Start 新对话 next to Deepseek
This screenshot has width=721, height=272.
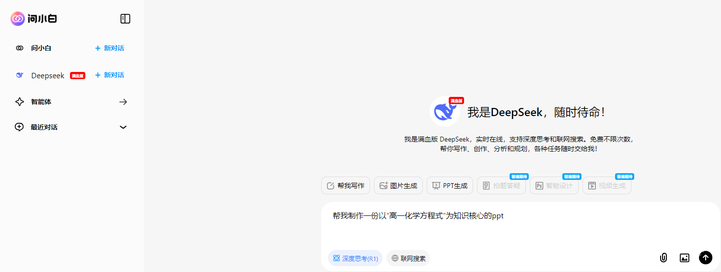110,75
